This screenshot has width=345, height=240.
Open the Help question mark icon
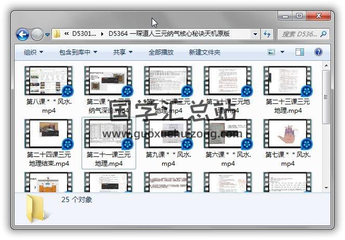318,52
